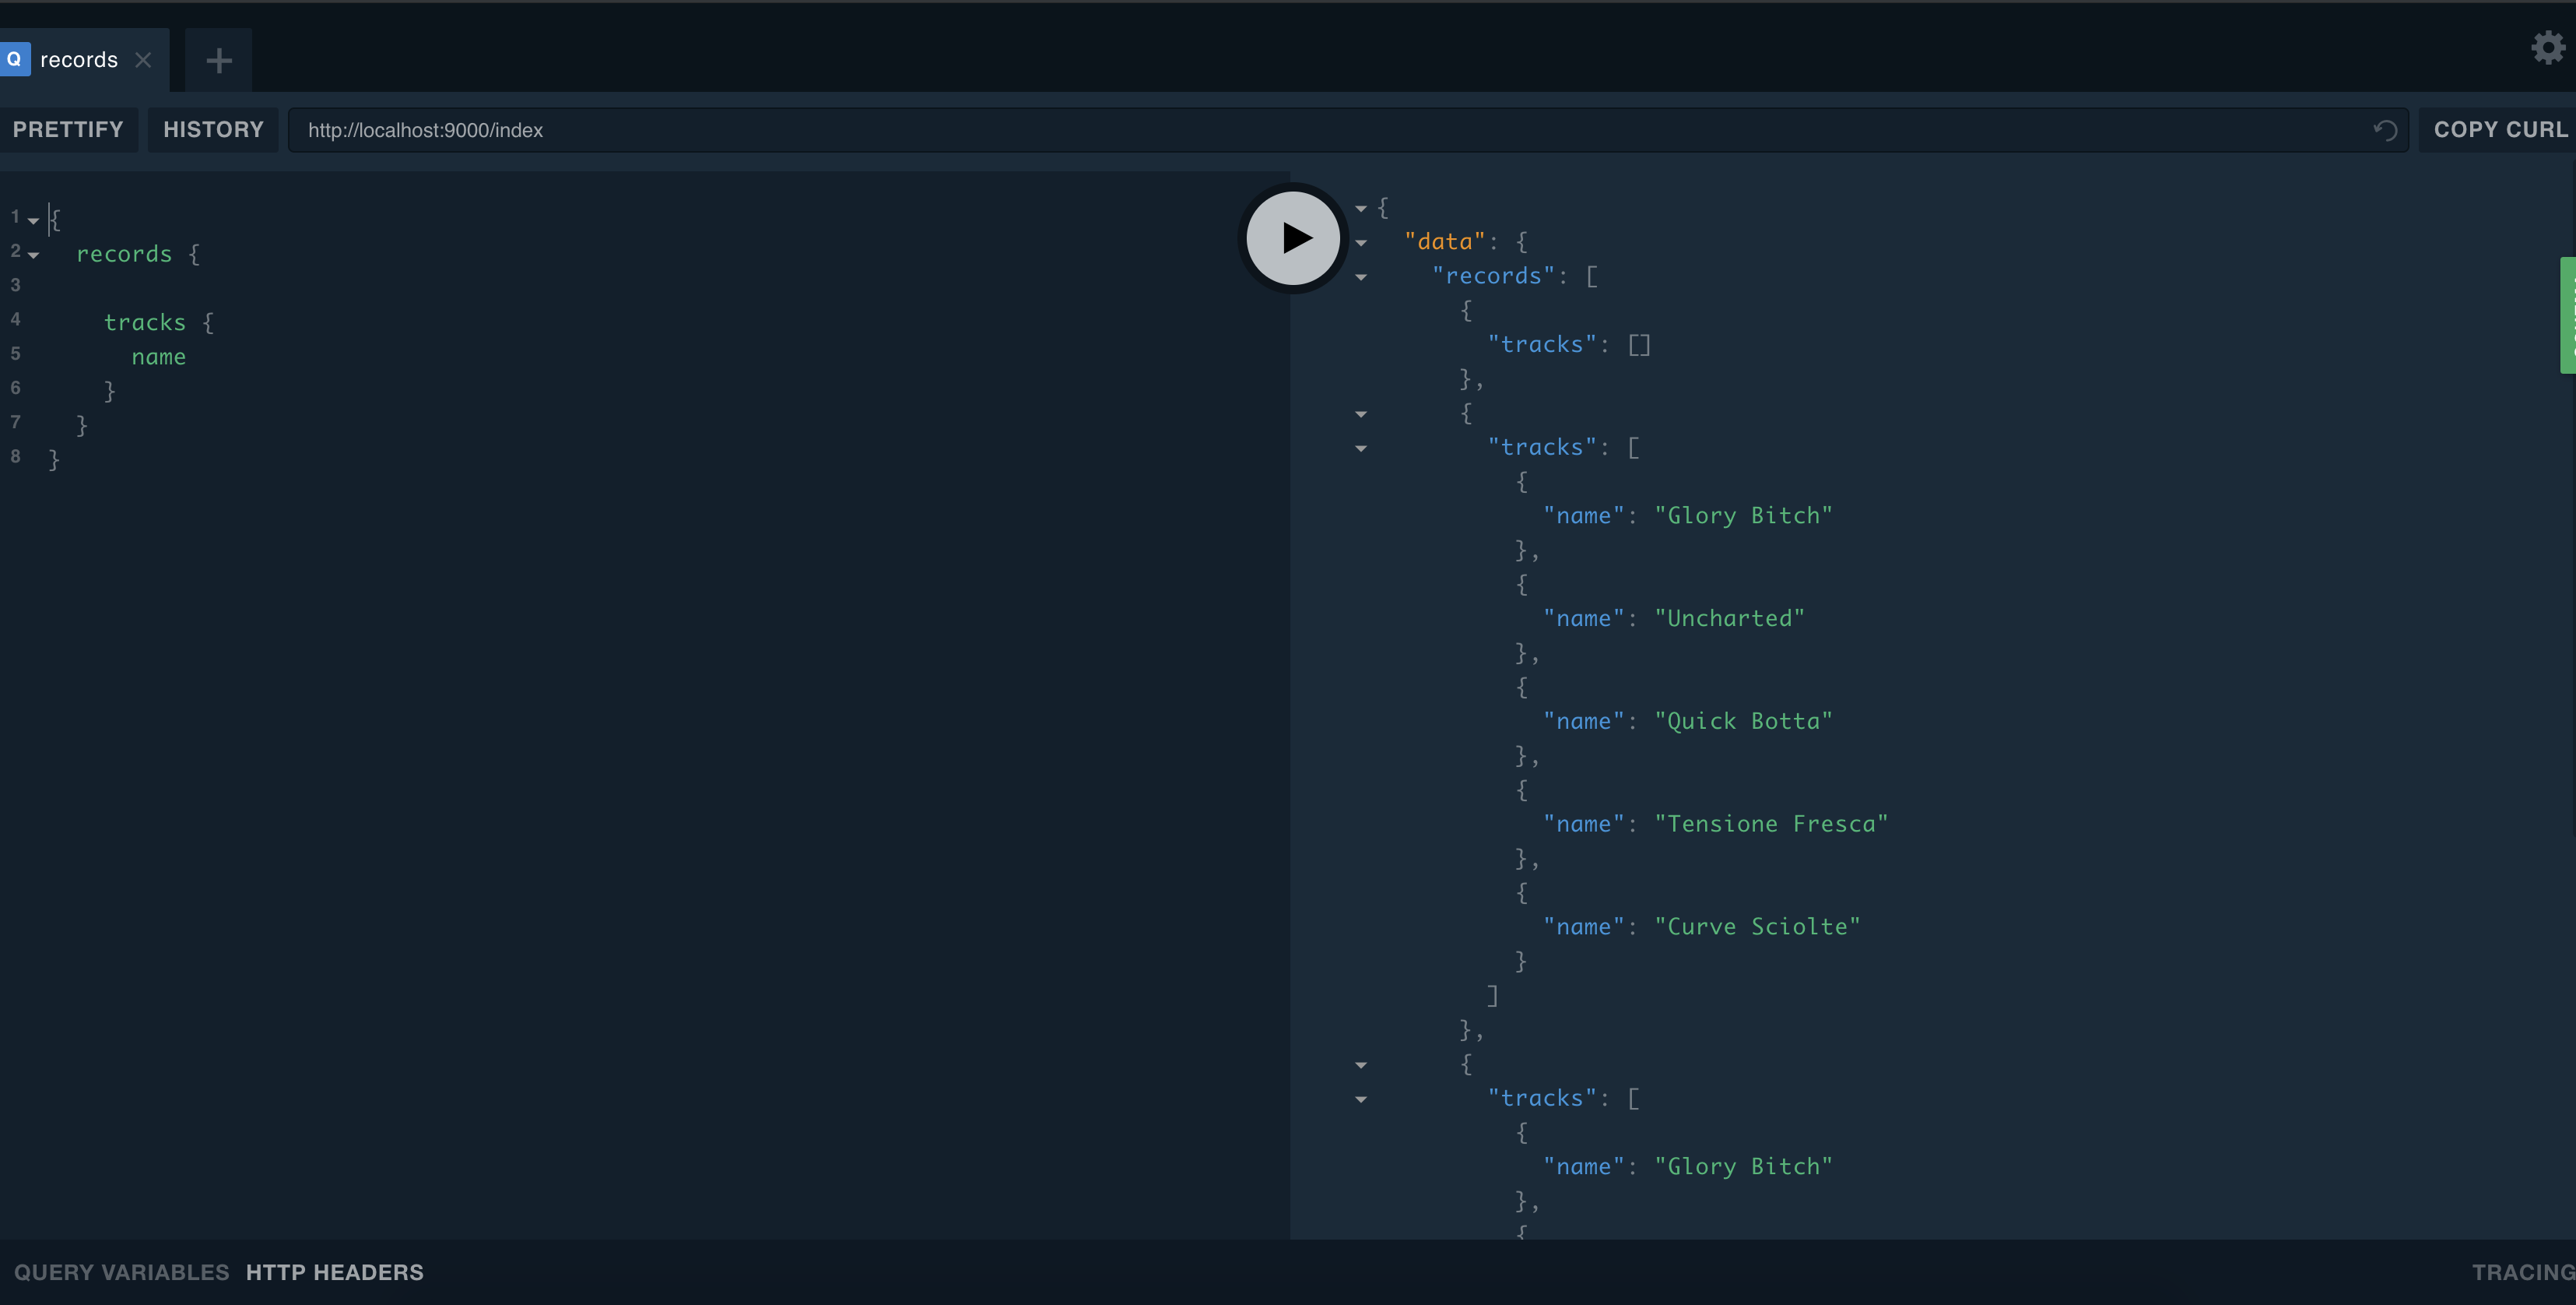The height and width of the screenshot is (1305, 2576).
Task: Click the Q icon on records tab
Action: pos(15,59)
